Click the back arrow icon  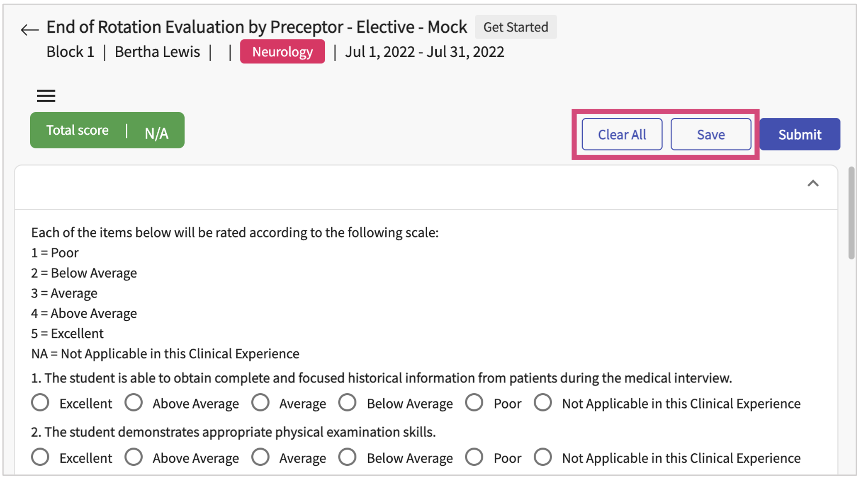(29, 30)
